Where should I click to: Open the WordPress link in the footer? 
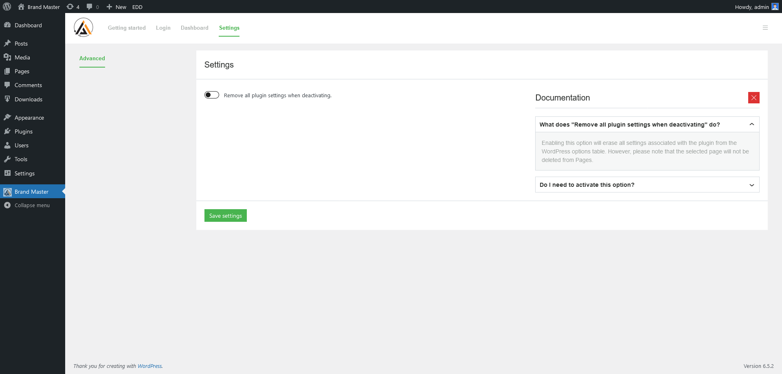(x=150, y=366)
